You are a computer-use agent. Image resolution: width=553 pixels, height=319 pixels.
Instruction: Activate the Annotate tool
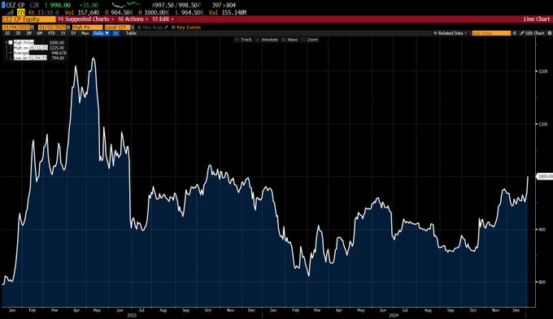[x=267, y=40]
